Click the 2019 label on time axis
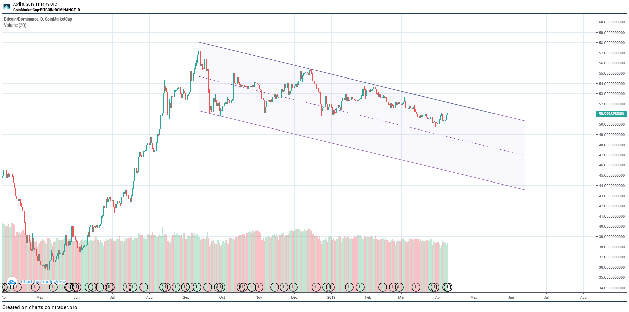 tap(331, 297)
